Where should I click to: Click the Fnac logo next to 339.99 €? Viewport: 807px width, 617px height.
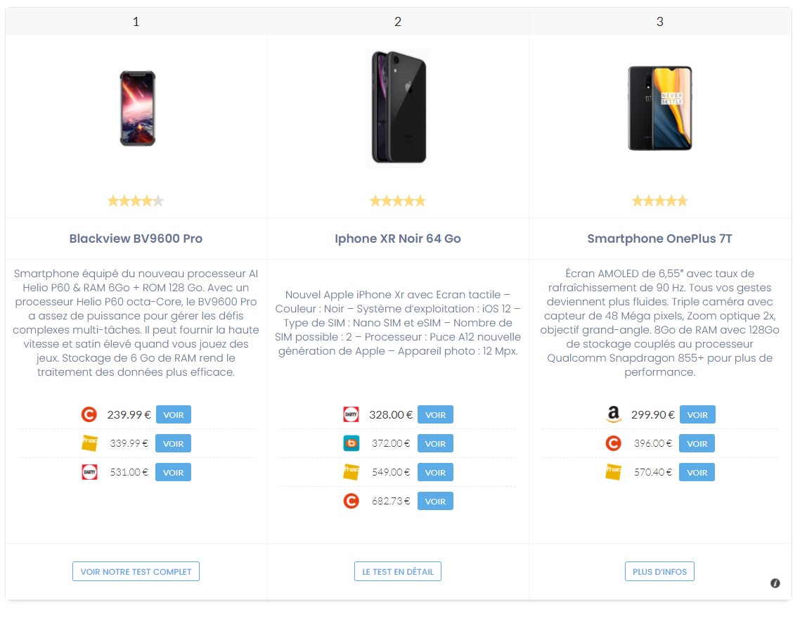(89, 443)
